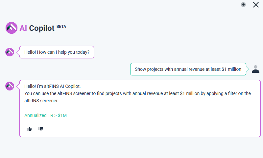This screenshot has width=263, height=158.
Task: Click the word 'Copilot' in the header
Action: [42, 28]
